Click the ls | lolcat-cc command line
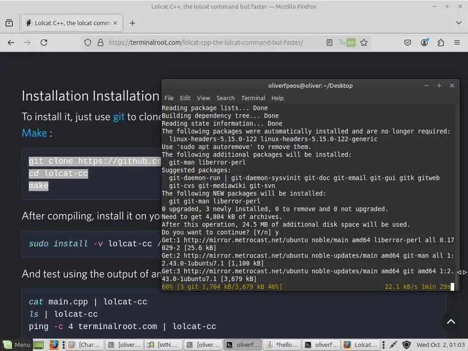 [x=63, y=314]
